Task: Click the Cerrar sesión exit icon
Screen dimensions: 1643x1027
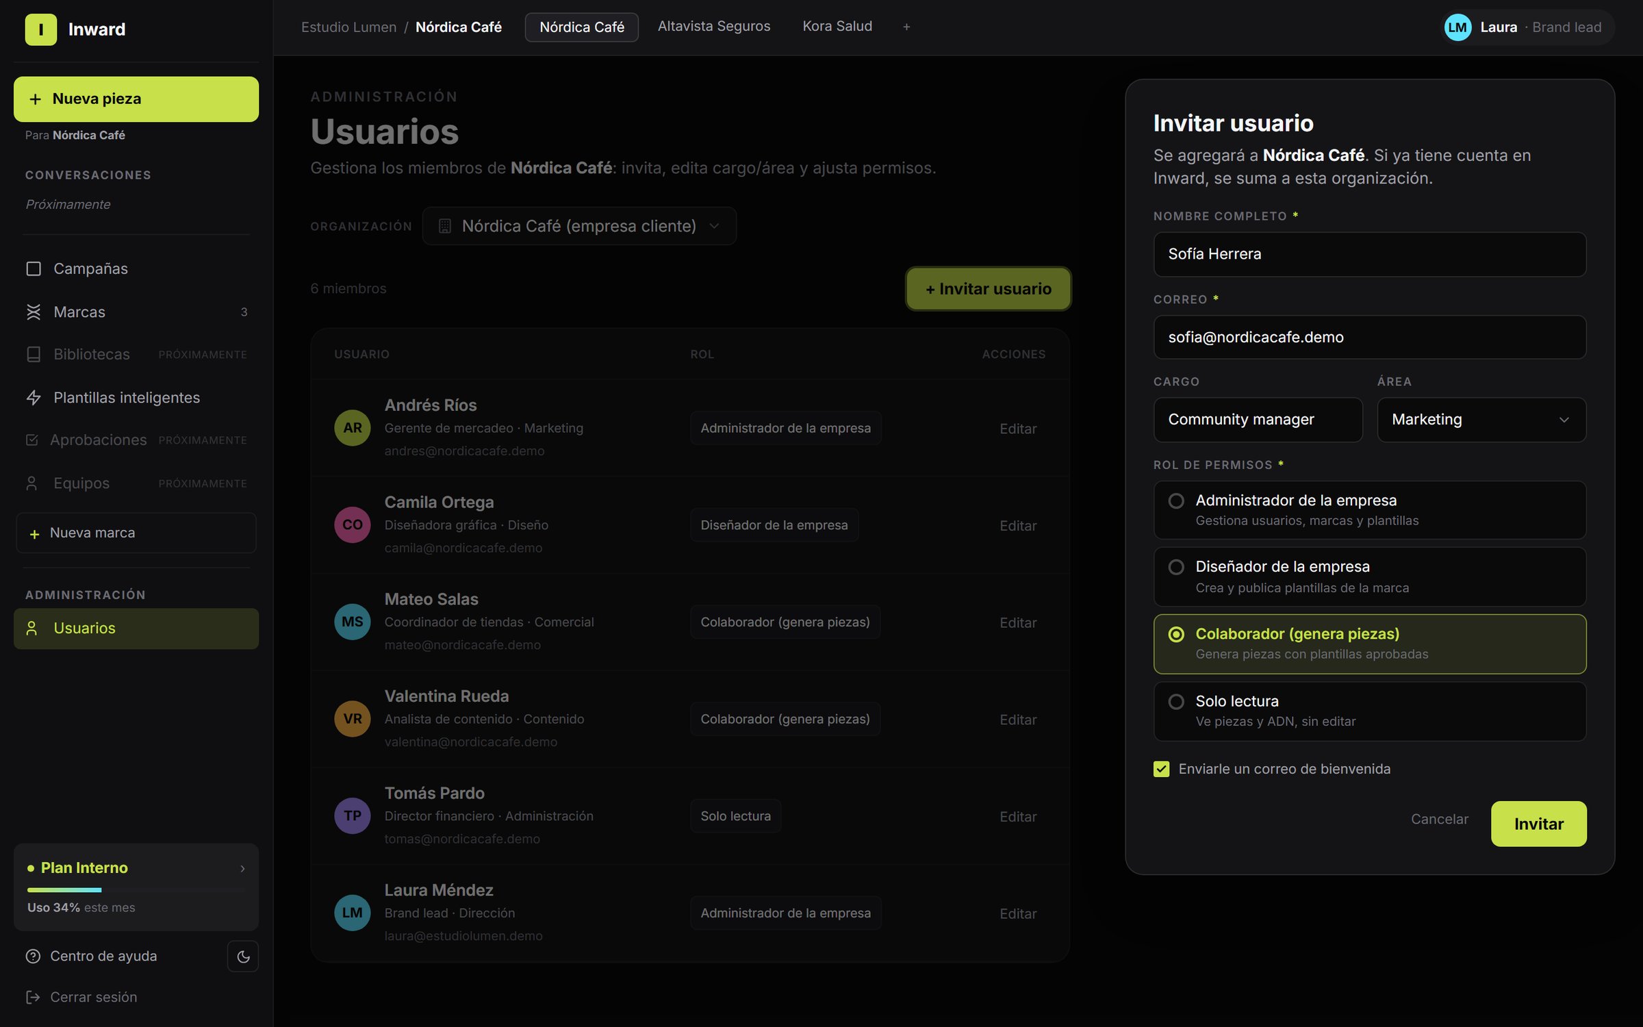Action: point(33,997)
